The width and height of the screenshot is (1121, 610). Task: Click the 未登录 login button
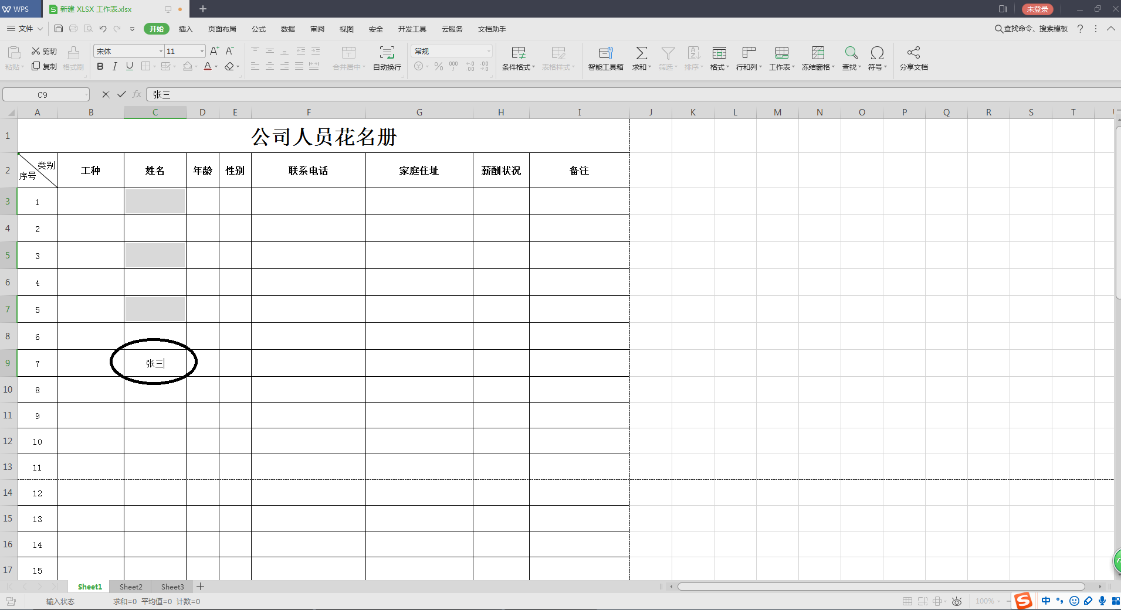pos(1037,9)
